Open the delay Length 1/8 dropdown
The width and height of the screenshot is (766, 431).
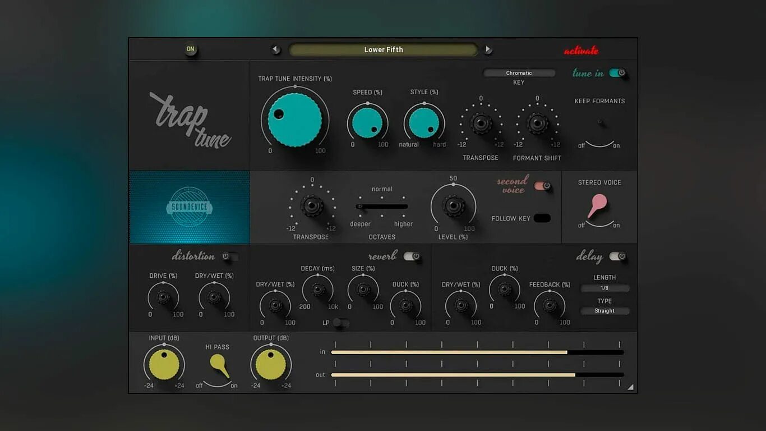pos(605,288)
